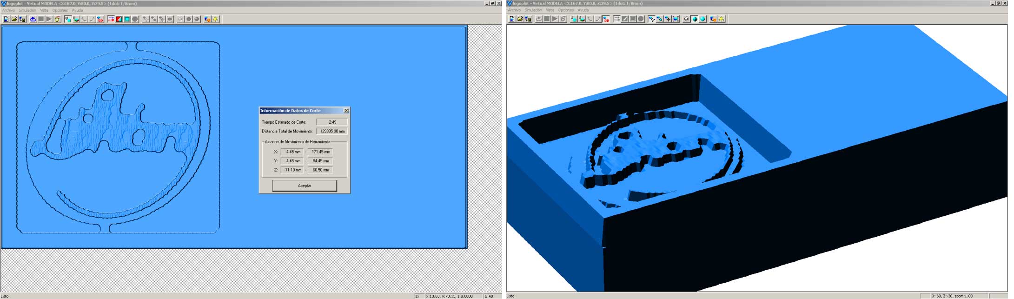
Task: Click the material color icon in left window
Action: [x=207, y=19]
